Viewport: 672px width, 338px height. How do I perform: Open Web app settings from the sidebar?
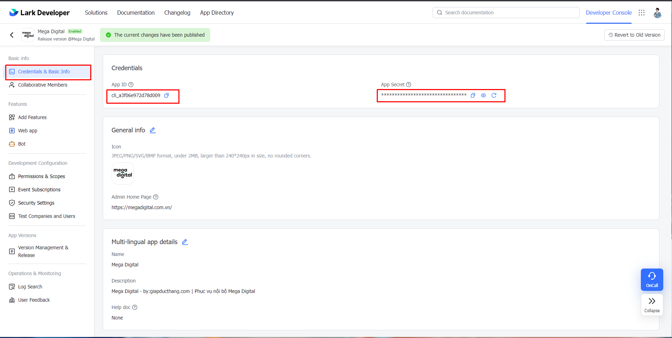28,130
